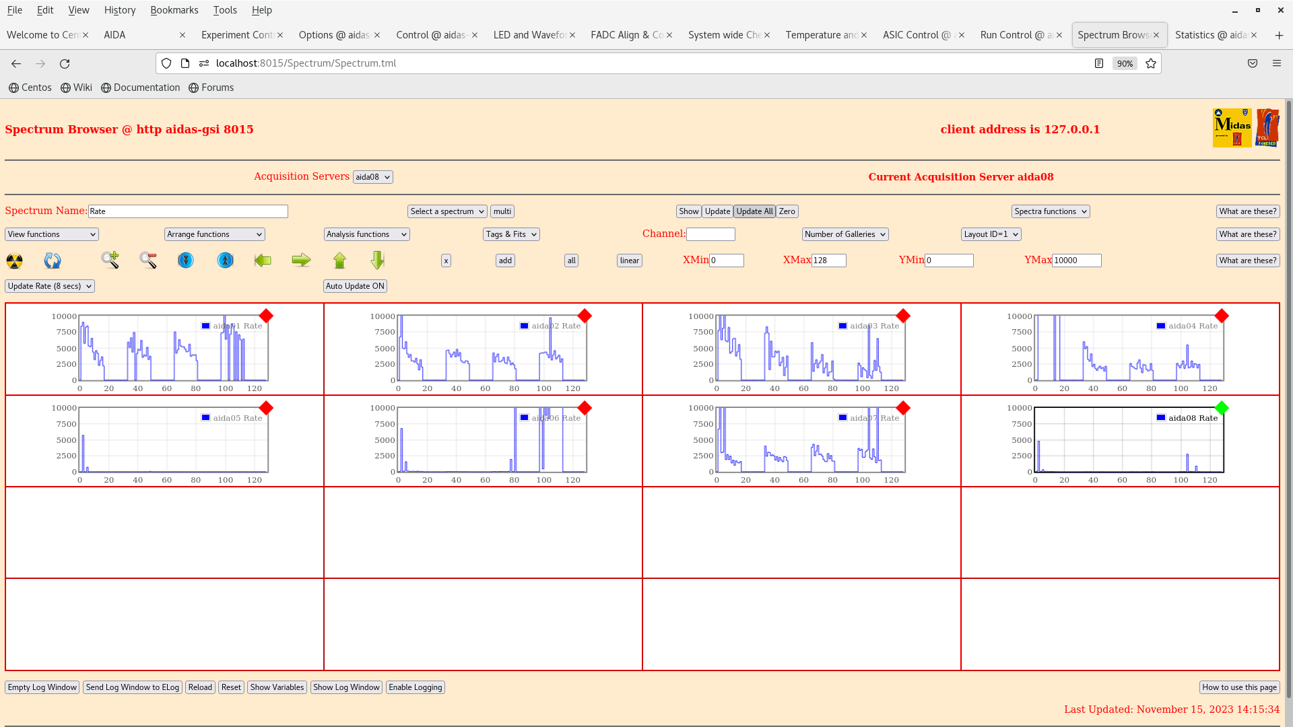Zoom in with the magnifier-plus icon
The width and height of the screenshot is (1293, 727).
110,260
